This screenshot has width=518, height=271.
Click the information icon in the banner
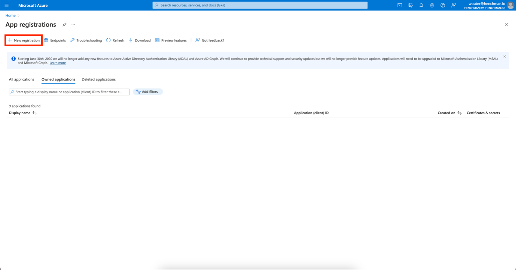(x=13, y=59)
